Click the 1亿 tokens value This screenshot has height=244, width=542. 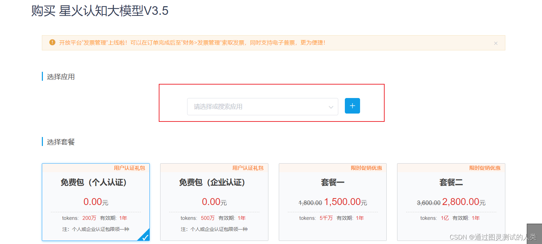point(444,218)
